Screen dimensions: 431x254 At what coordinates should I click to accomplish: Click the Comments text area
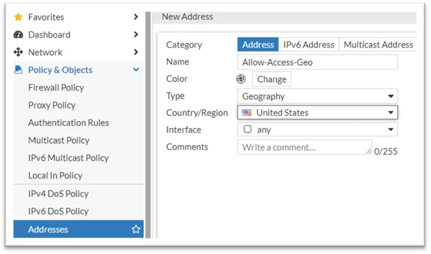305,147
